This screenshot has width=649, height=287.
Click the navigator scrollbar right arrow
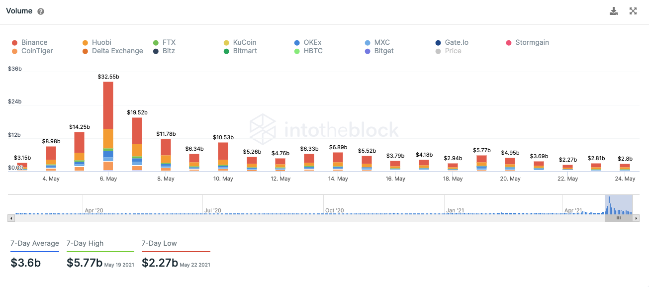[x=637, y=218]
